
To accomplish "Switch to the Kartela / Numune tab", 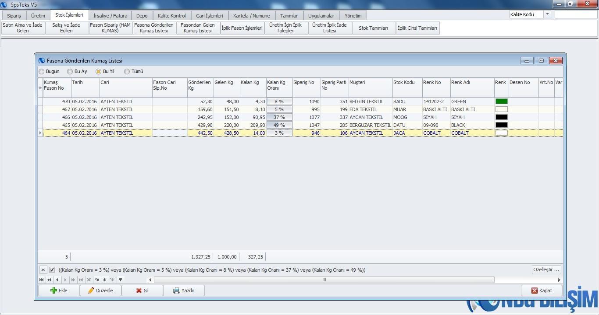I will [252, 16].
